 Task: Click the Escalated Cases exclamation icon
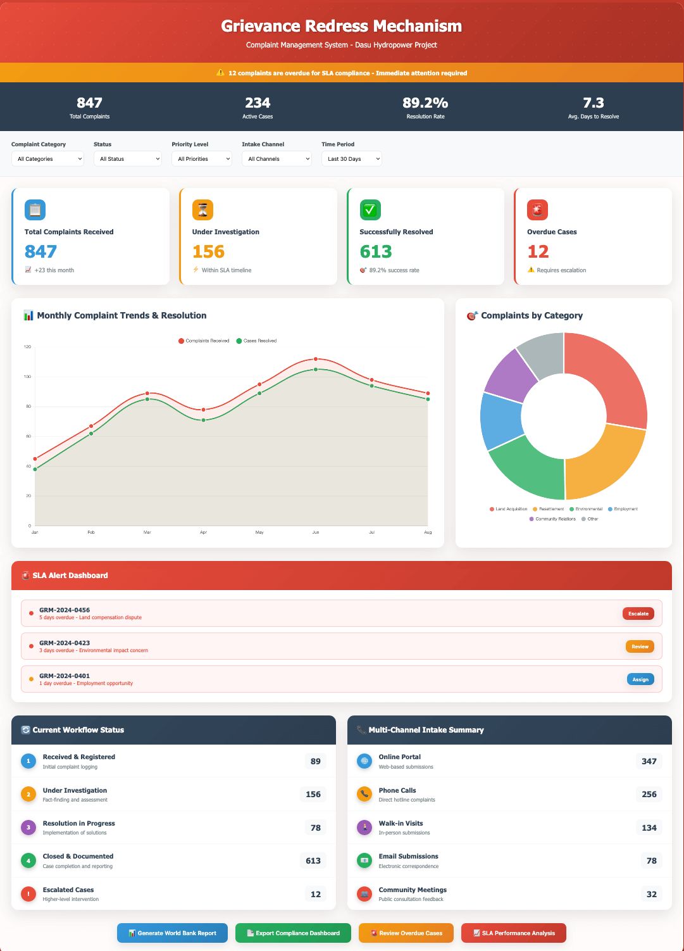pyautogui.click(x=28, y=894)
